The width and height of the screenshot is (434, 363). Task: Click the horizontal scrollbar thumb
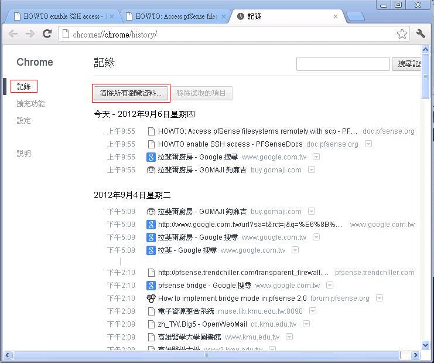click(207, 355)
